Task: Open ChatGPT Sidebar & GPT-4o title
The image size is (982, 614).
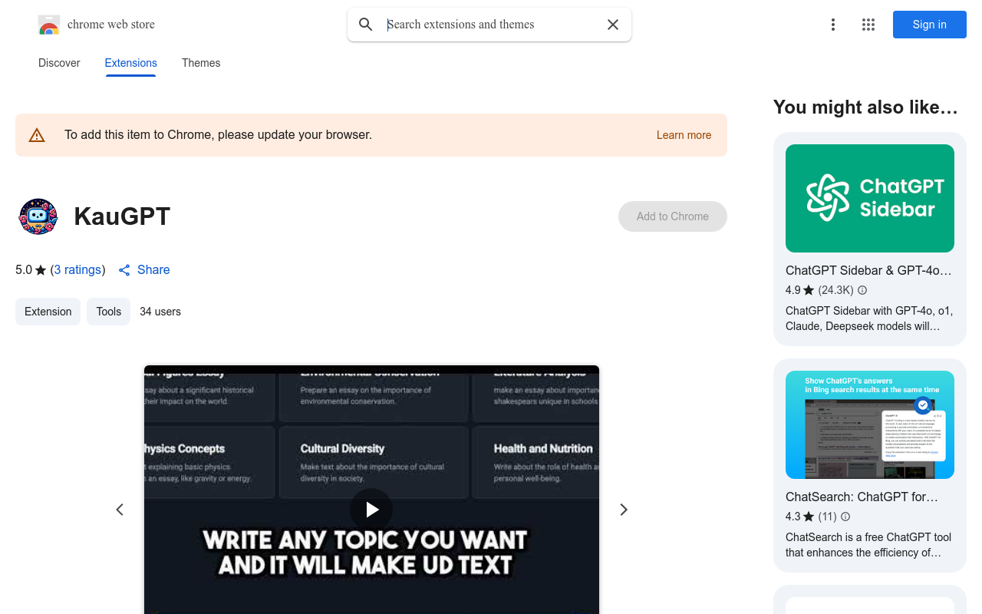Action: (868, 270)
